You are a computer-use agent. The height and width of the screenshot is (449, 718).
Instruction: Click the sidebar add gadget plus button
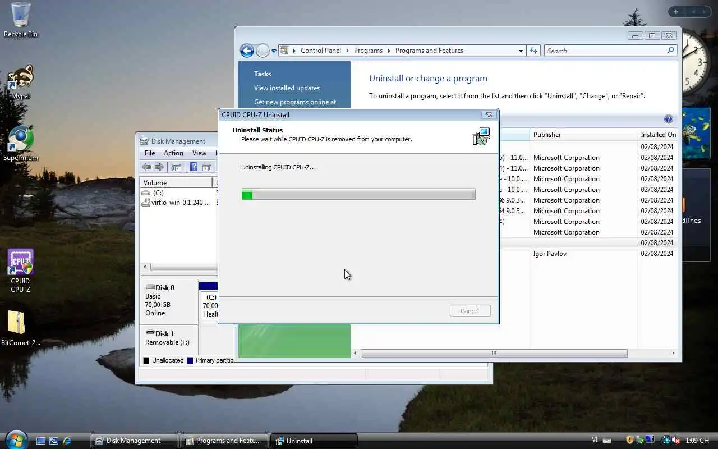tap(676, 12)
